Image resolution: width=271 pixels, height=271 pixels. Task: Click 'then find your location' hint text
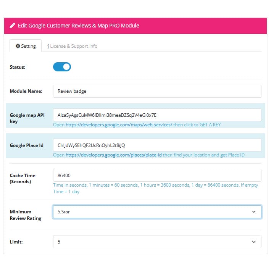(x=203, y=155)
